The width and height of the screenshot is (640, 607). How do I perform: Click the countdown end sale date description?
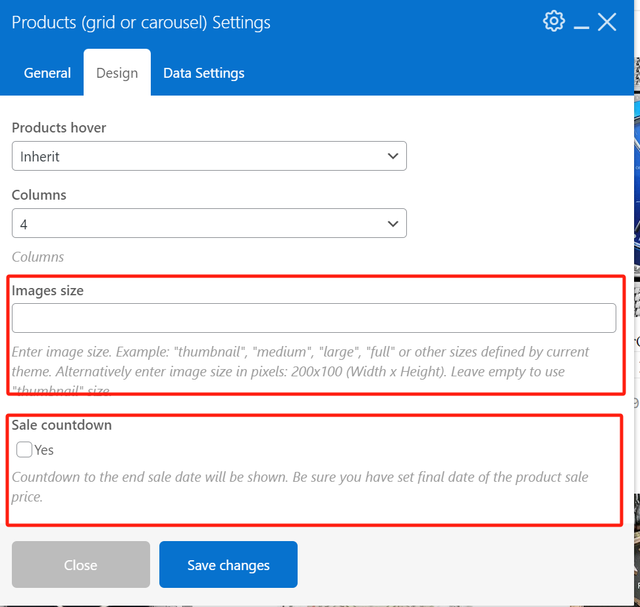pyautogui.click(x=300, y=486)
